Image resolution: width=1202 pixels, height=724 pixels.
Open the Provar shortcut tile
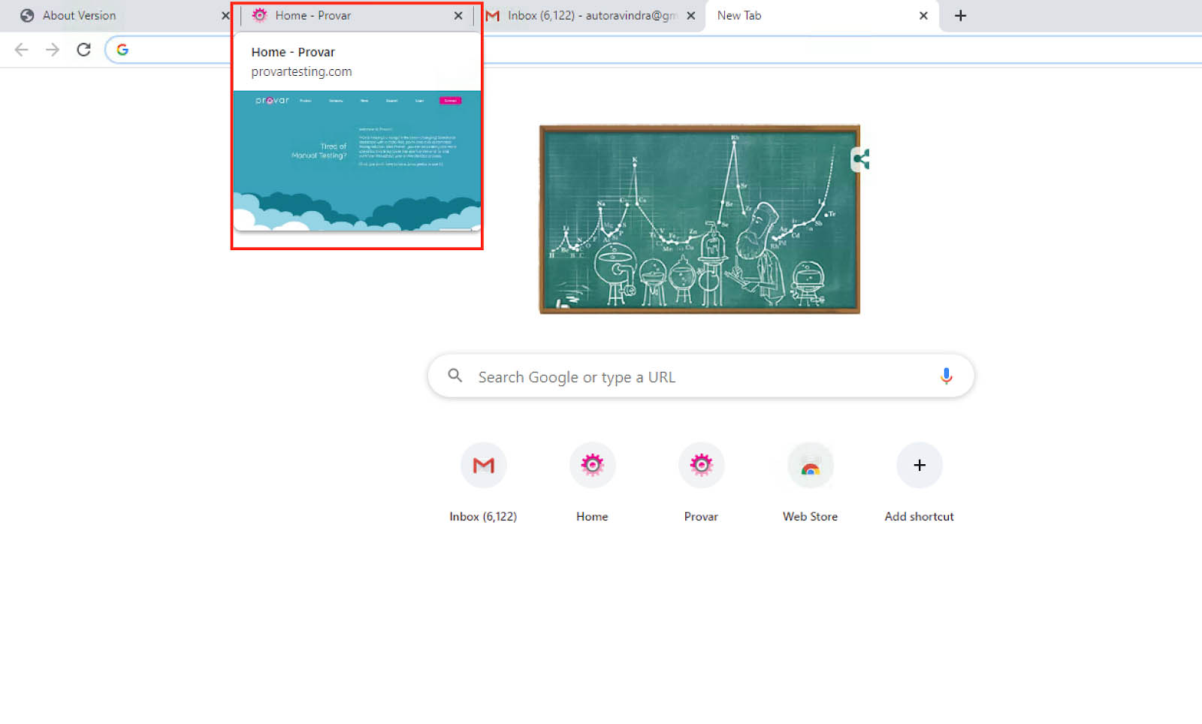(x=701, y=482)
